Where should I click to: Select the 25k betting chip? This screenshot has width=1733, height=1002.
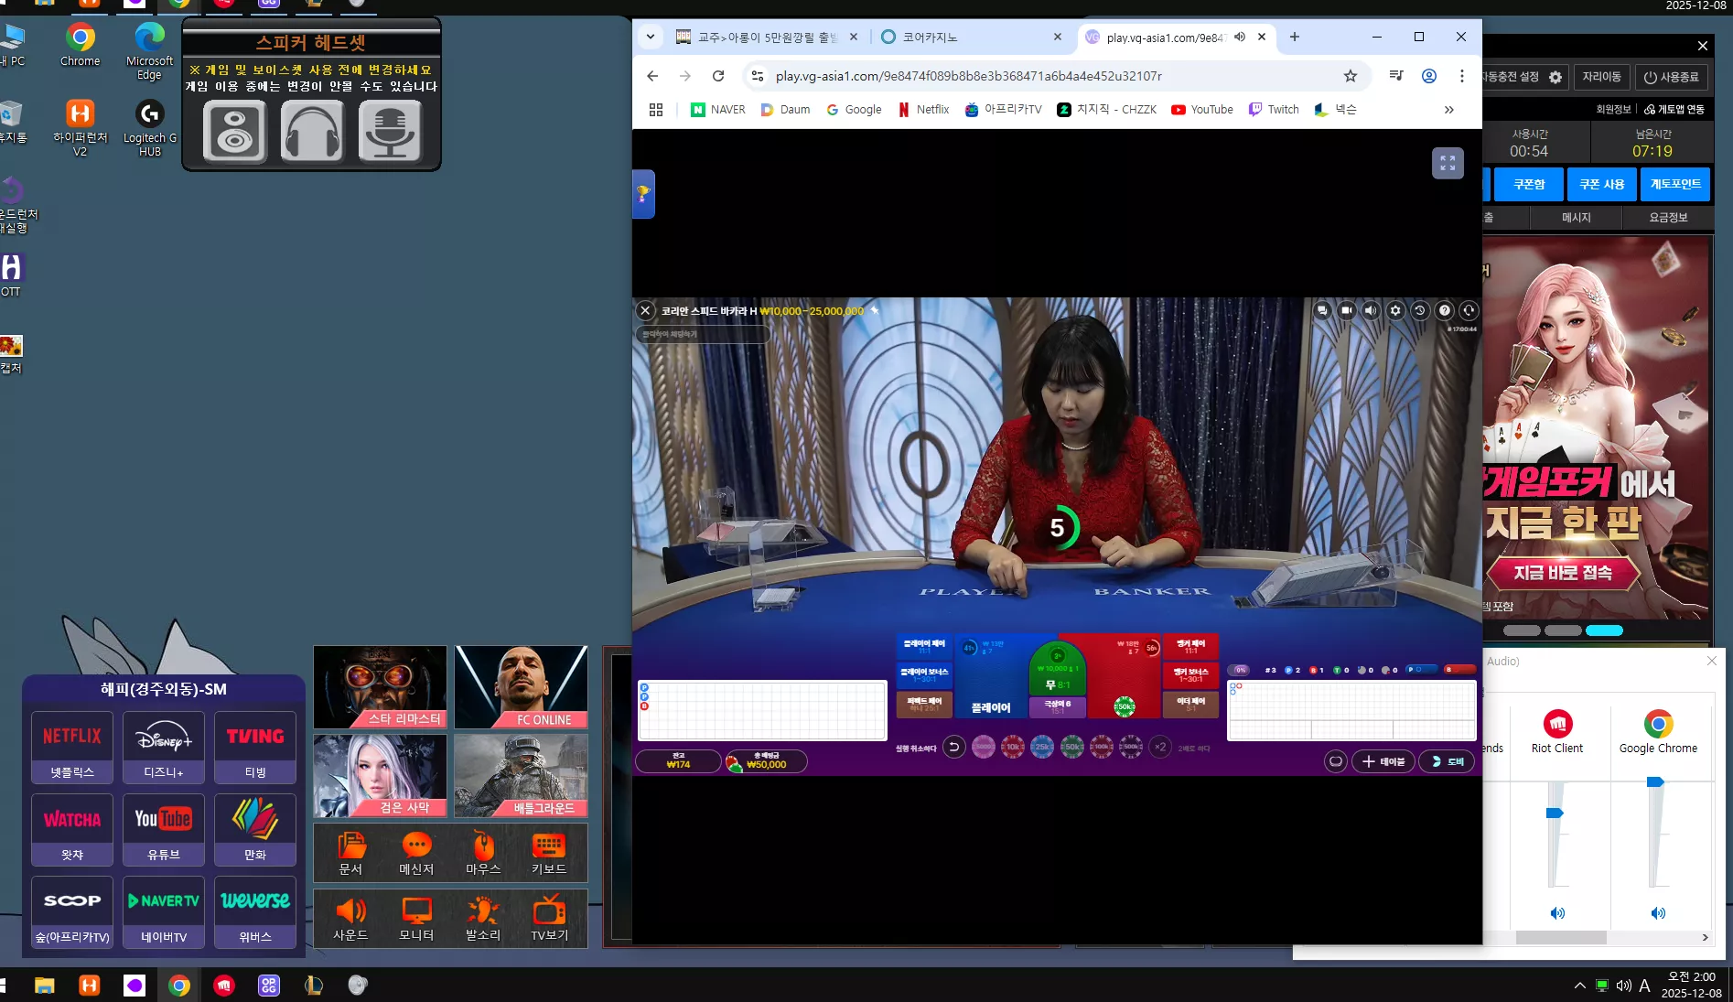pyautogui.click(x=1042, y=747)
